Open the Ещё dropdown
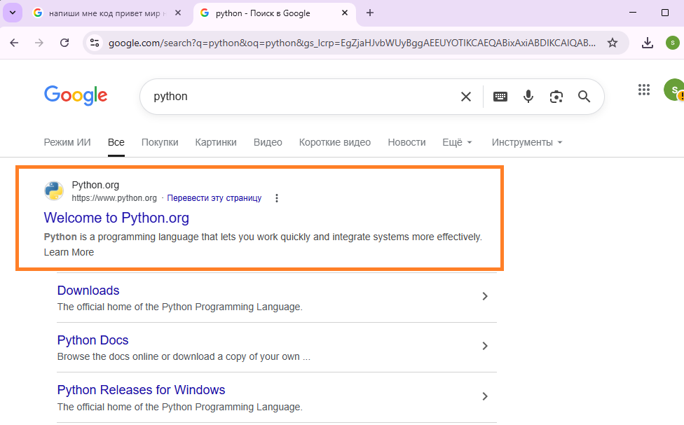Viewport: 684px width, 425px height. pos(456,142)
